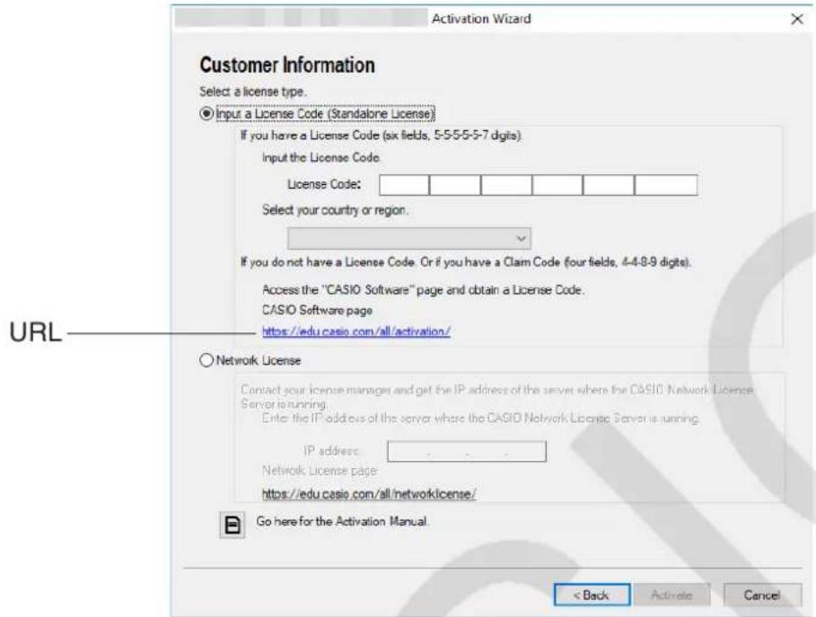
Task: Click the fifth License Code field
Action: [609, 185]
